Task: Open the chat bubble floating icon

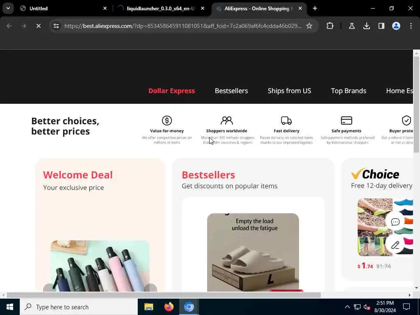Action: (395, 222)
